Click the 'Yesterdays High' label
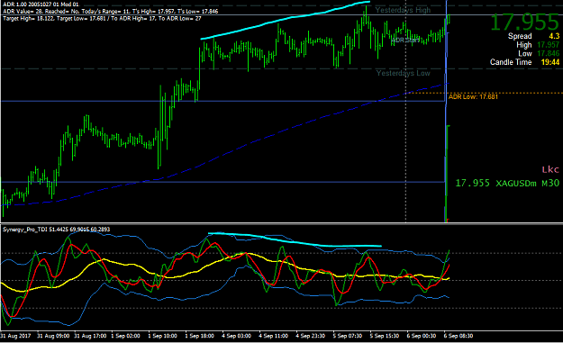Screen dimensions: 563x343 coord(403,10)
